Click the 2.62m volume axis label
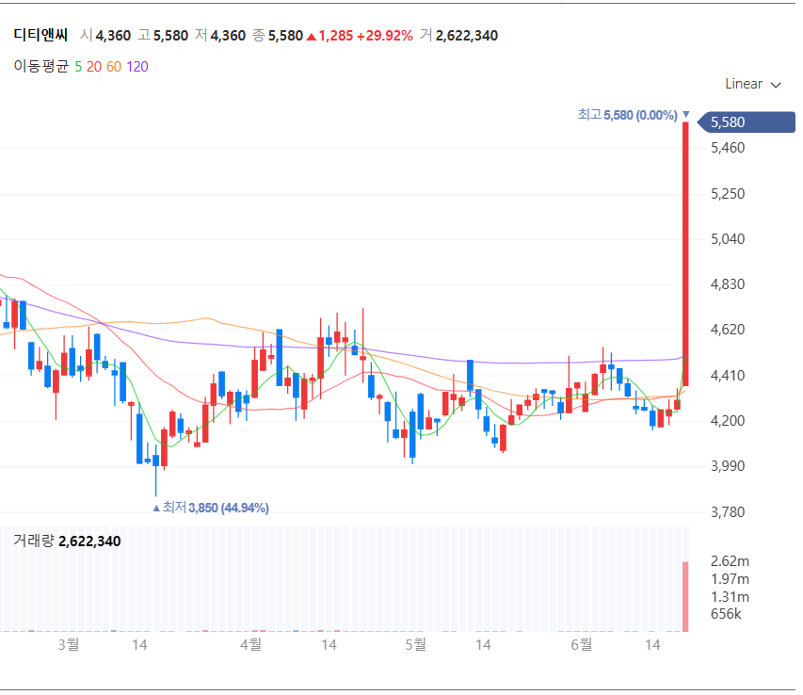 pyautogui.click(x=730, y=561)
